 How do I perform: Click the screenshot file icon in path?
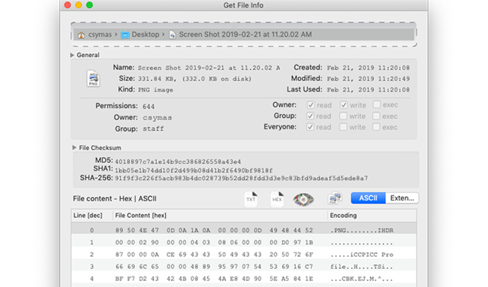(172, 35)
